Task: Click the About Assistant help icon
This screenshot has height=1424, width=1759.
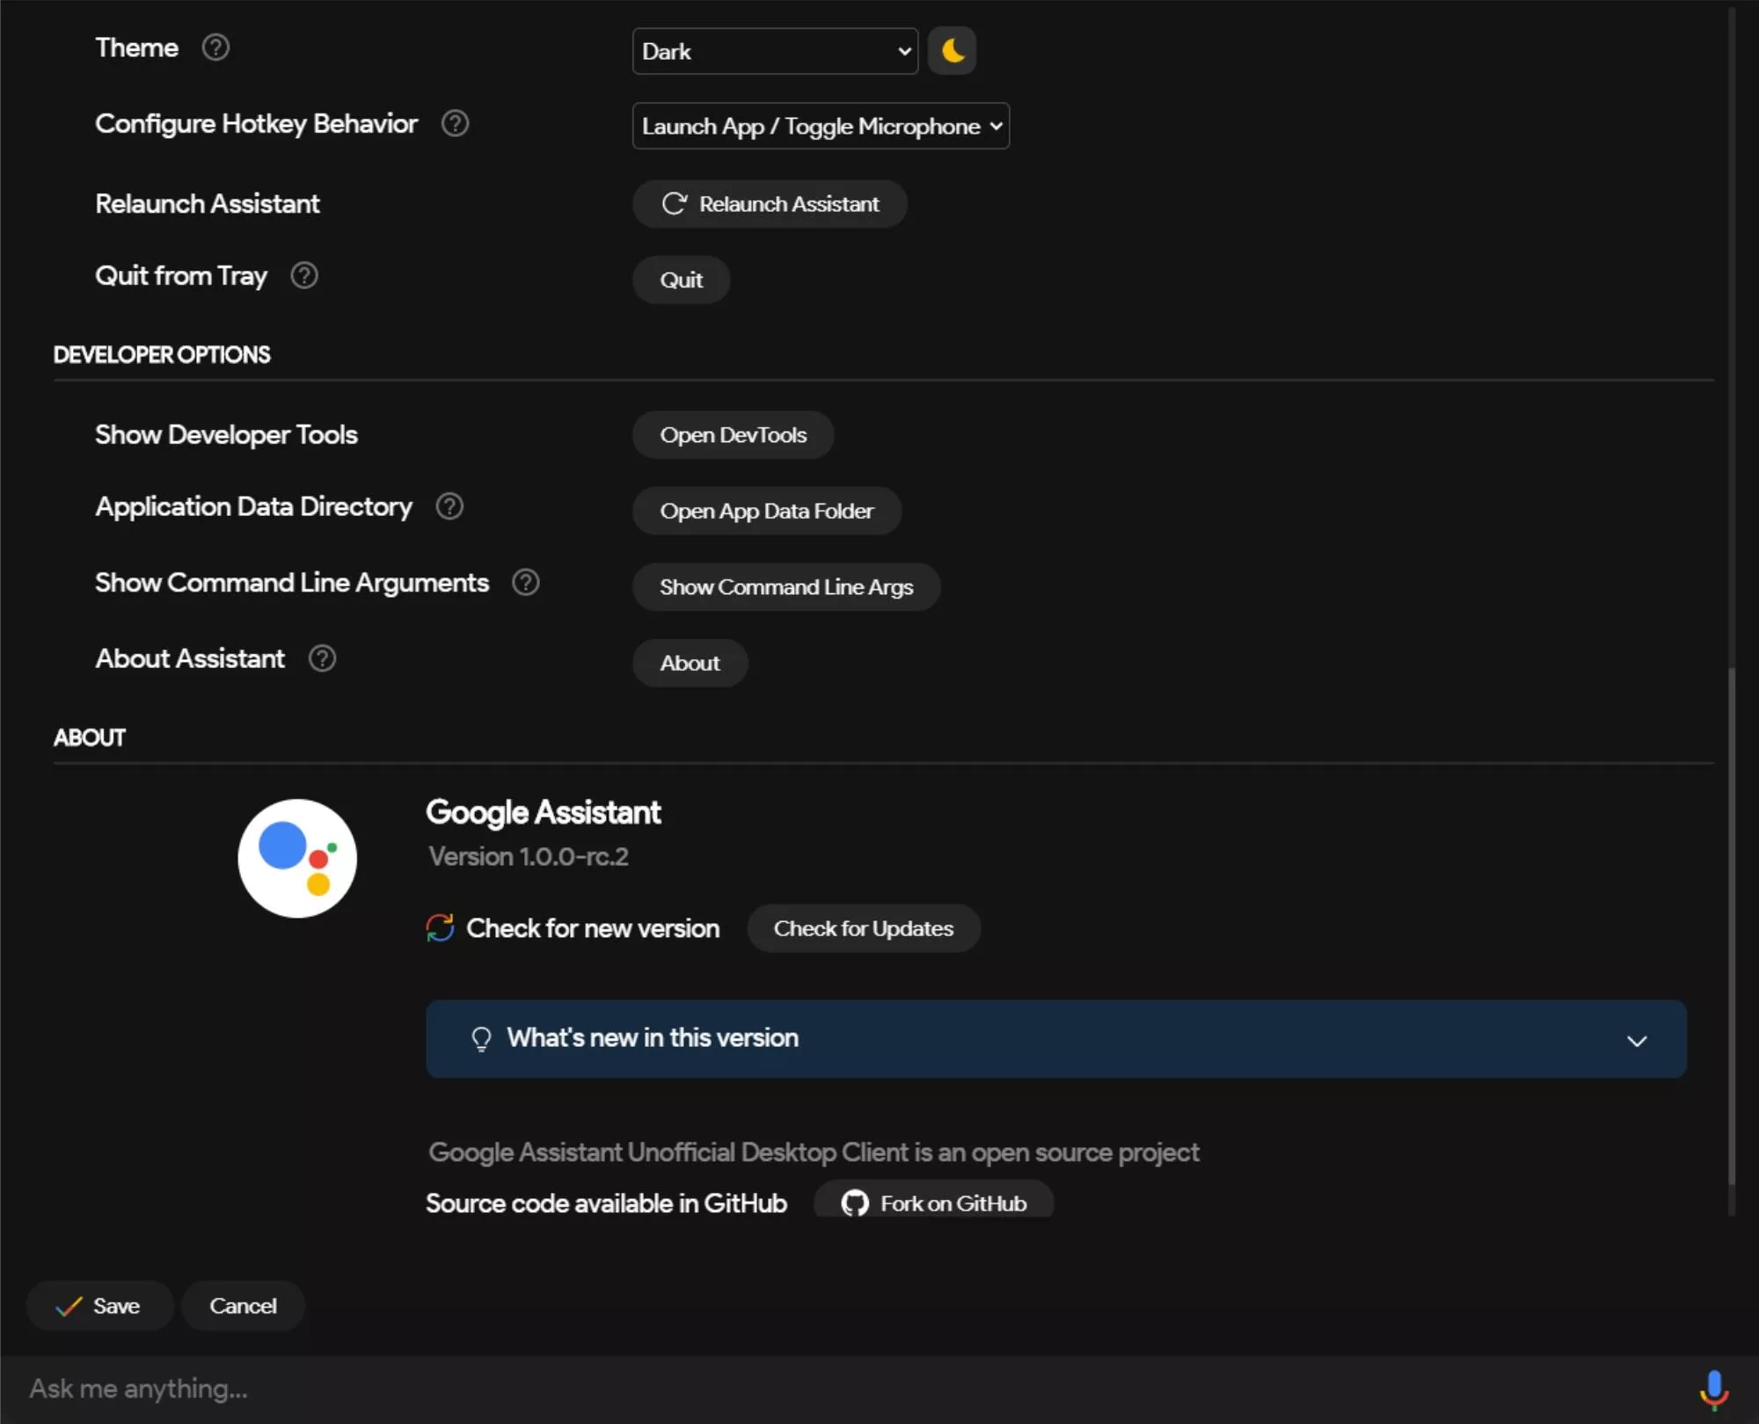Action: [x=322, y=658]
